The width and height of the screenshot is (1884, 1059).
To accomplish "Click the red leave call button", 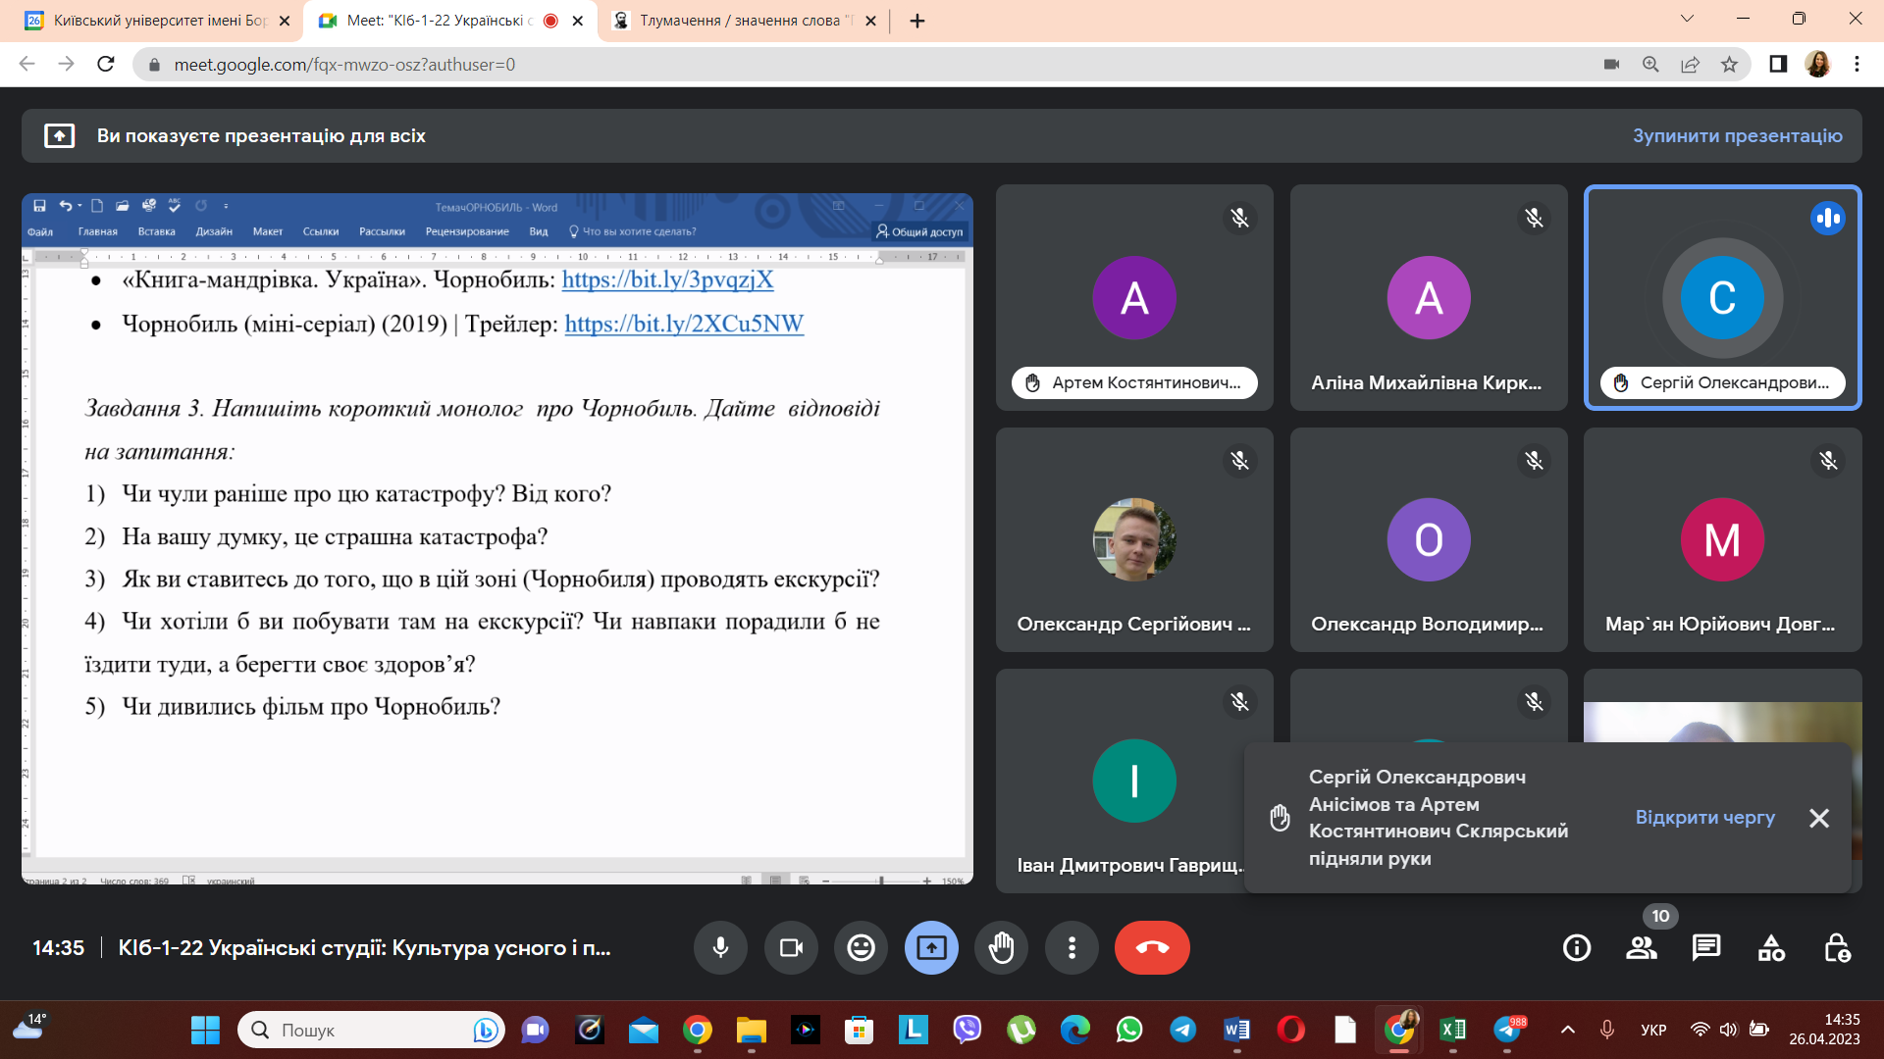I will click(1152, 947).
